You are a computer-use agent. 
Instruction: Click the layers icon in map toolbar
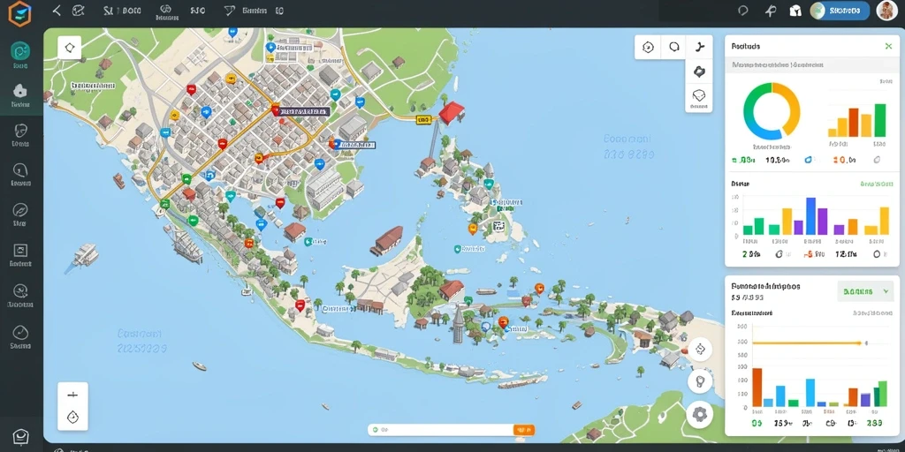coord(699,95)
